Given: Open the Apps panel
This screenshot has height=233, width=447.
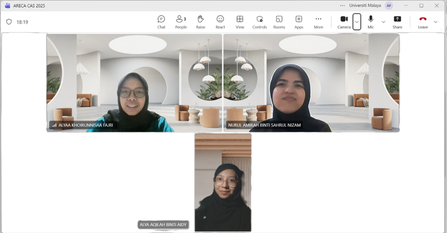Looking at the screenshot, I should click(299, 22).
